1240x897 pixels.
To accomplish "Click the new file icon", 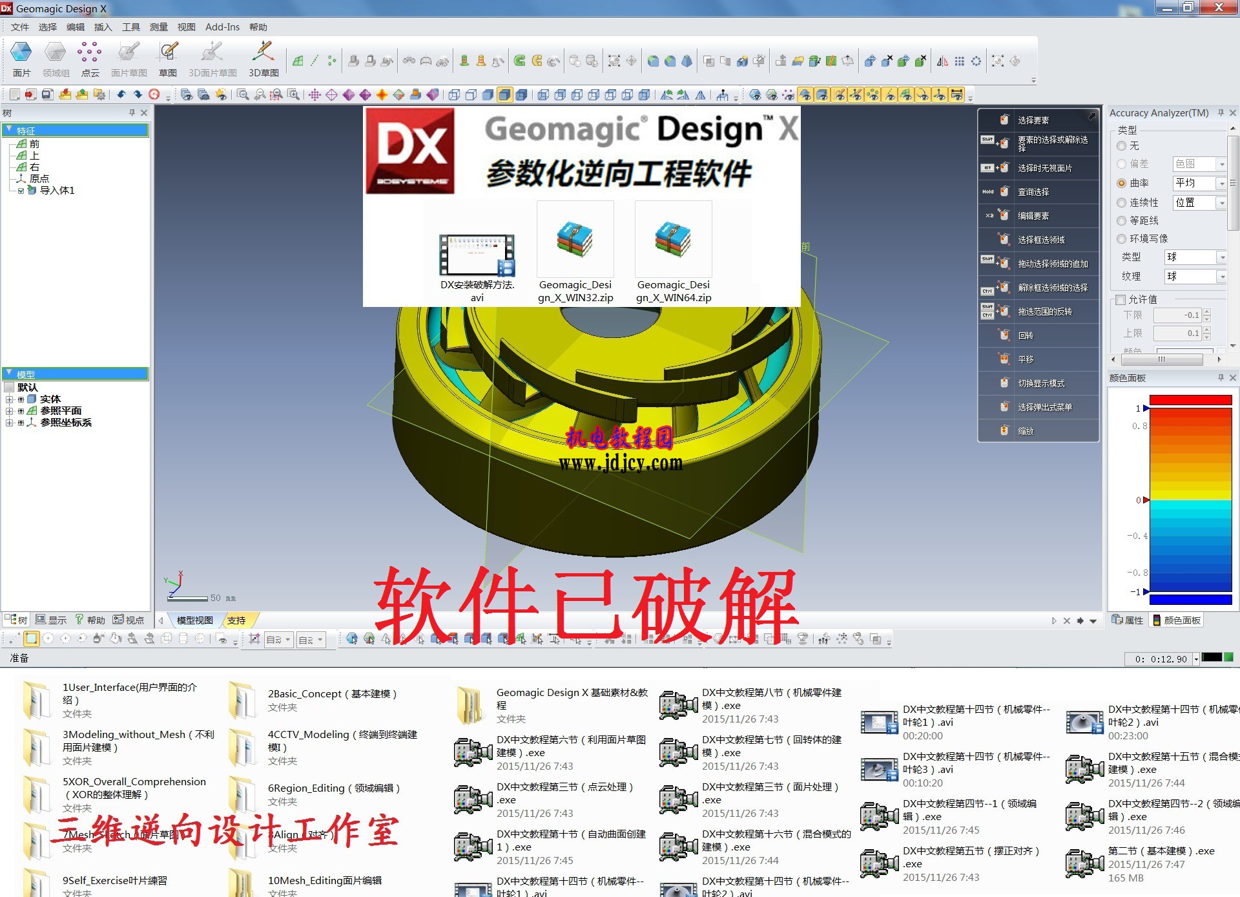I will click(x=14, y=94).
